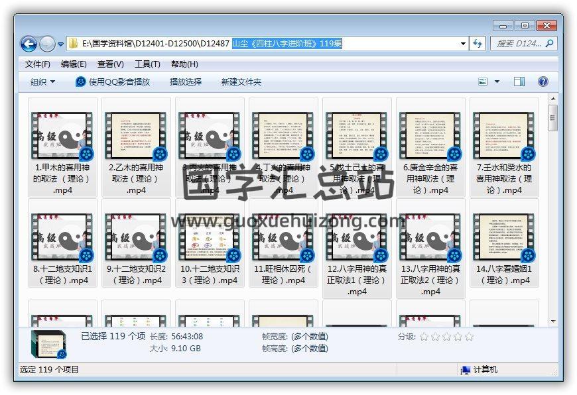Viewport: 577px width, 395px height.
Task: Open Help via question mark icon
Action: pos(543,82)
